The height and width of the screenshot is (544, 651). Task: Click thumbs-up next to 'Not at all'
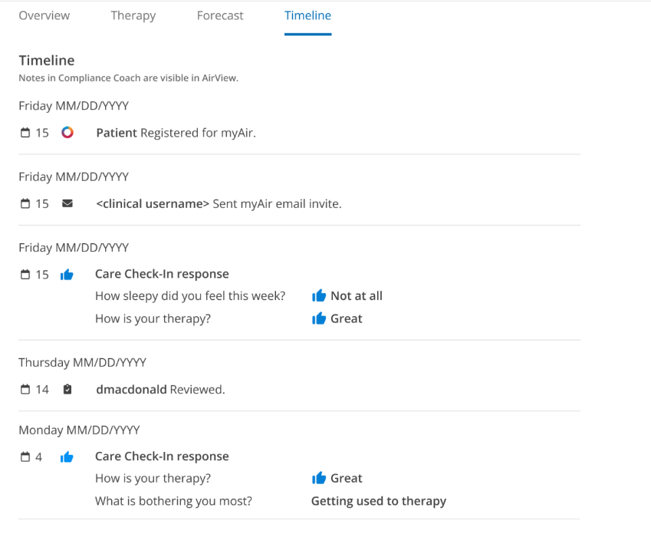coord(319,296)
